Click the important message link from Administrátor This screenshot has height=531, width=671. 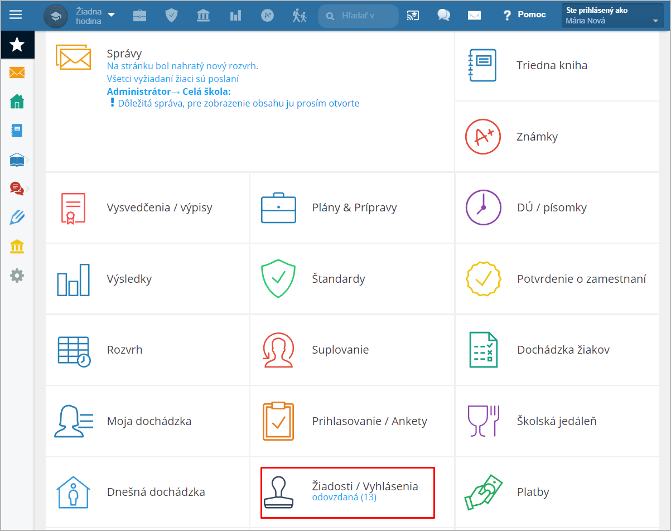point(238,103)
